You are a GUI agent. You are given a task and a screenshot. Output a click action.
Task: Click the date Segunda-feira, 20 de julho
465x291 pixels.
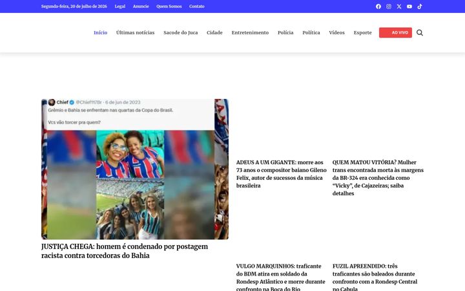click(74, 6)
